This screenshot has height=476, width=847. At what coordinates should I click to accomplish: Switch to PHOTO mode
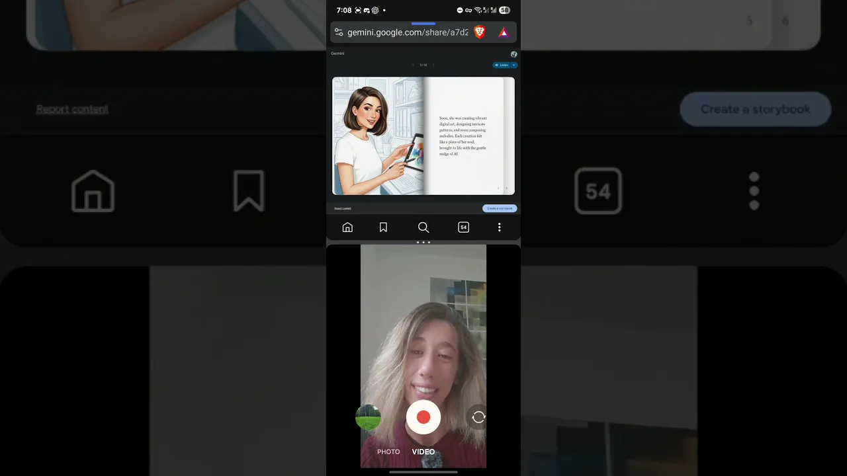pyautogui.click(x=388, y=452)
